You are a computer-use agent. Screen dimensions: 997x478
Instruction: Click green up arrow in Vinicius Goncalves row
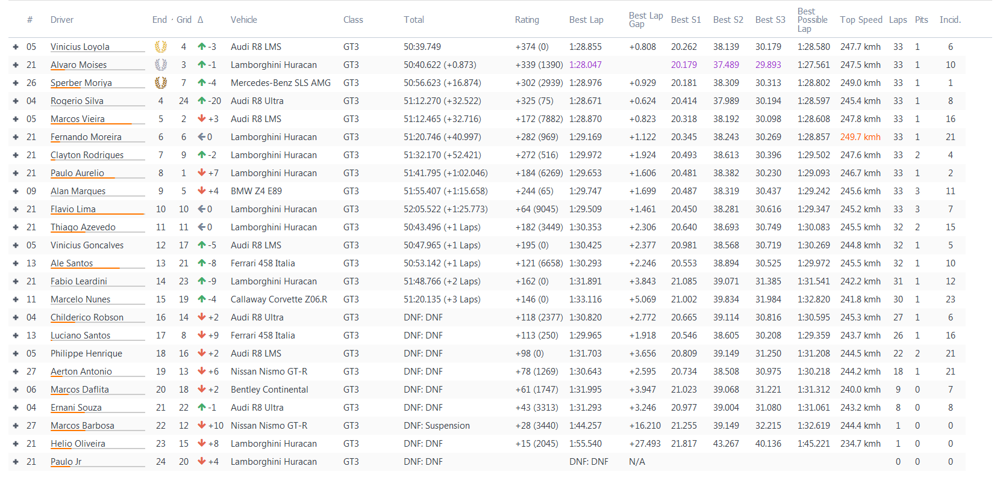coord(202,245)
